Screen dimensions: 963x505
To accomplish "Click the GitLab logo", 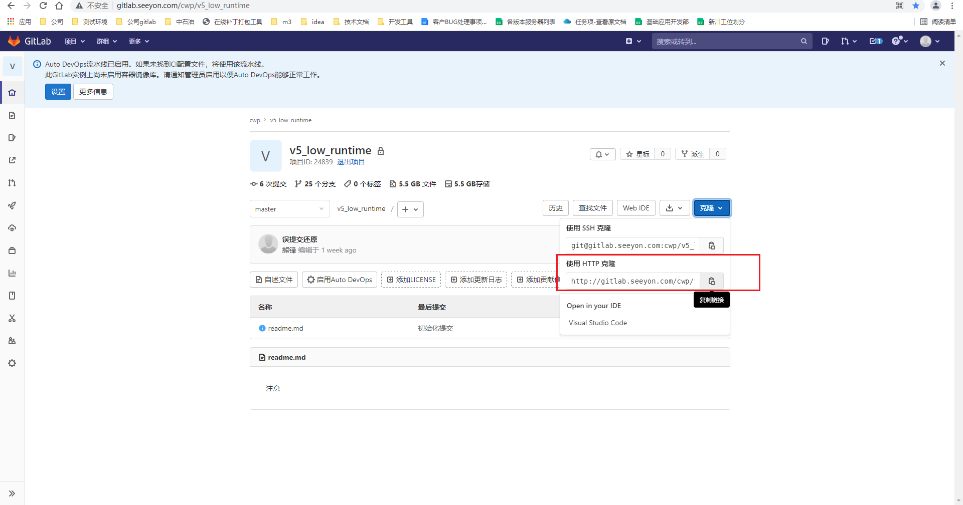I will 30,41.
